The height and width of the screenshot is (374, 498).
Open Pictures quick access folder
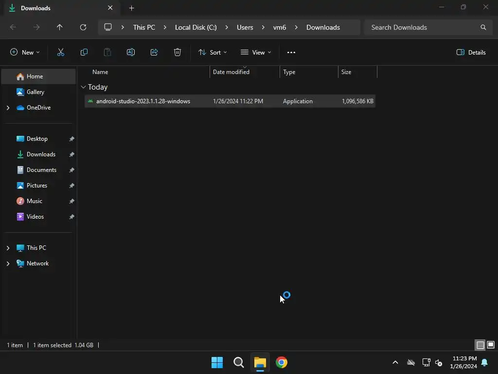pyautogui.click(x=37, y=186)
